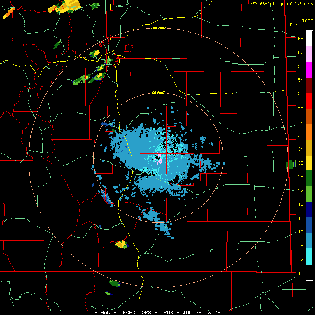Click the white swatch in the tops legend
The width and height of the screenshot is (315, 315).
[309, 38]
